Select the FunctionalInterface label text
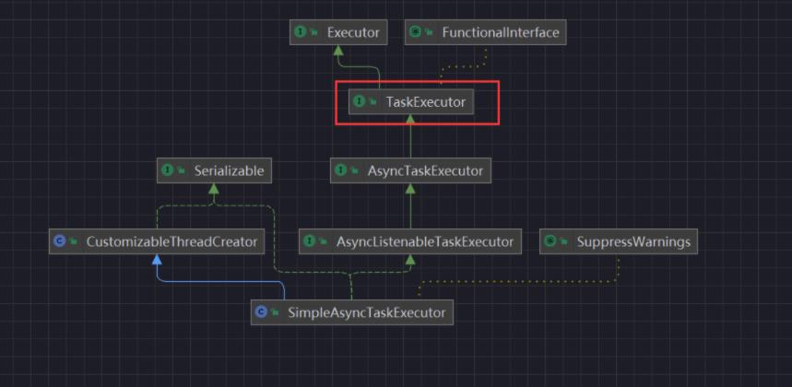The width and height of the screenshot is (792, 387). (x=501, y=32)
